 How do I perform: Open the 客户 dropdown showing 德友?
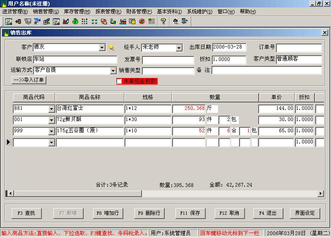(102, 47)
